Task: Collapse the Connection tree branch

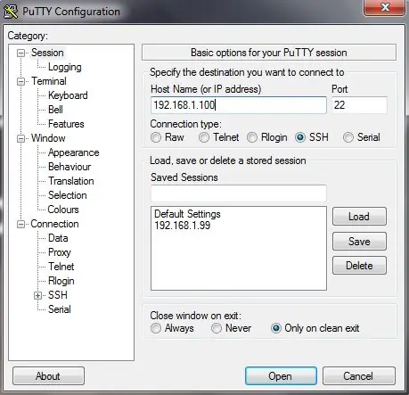Action: (x=20, y=224)
